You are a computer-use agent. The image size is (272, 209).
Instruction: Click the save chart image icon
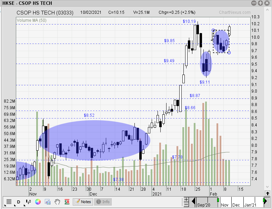(48, 202)
